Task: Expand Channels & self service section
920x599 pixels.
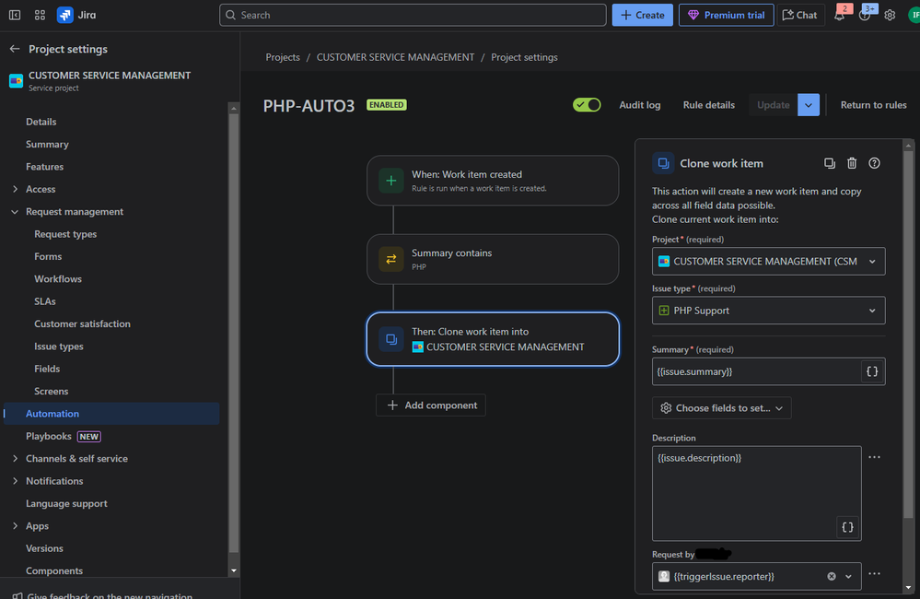Action: [16, 459]
